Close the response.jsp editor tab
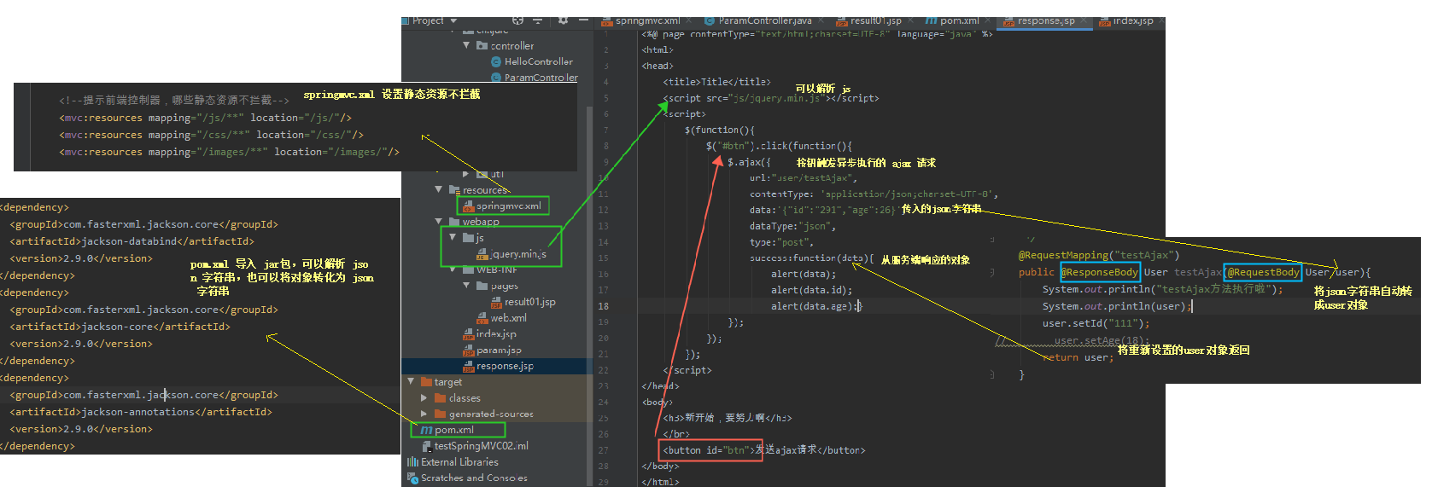Screen dimensions: 1432x504 click(1085, 21)
